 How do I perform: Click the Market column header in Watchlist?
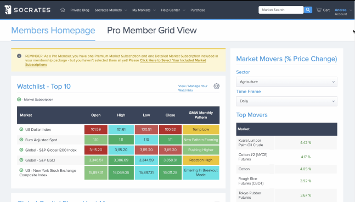[26, 115]
